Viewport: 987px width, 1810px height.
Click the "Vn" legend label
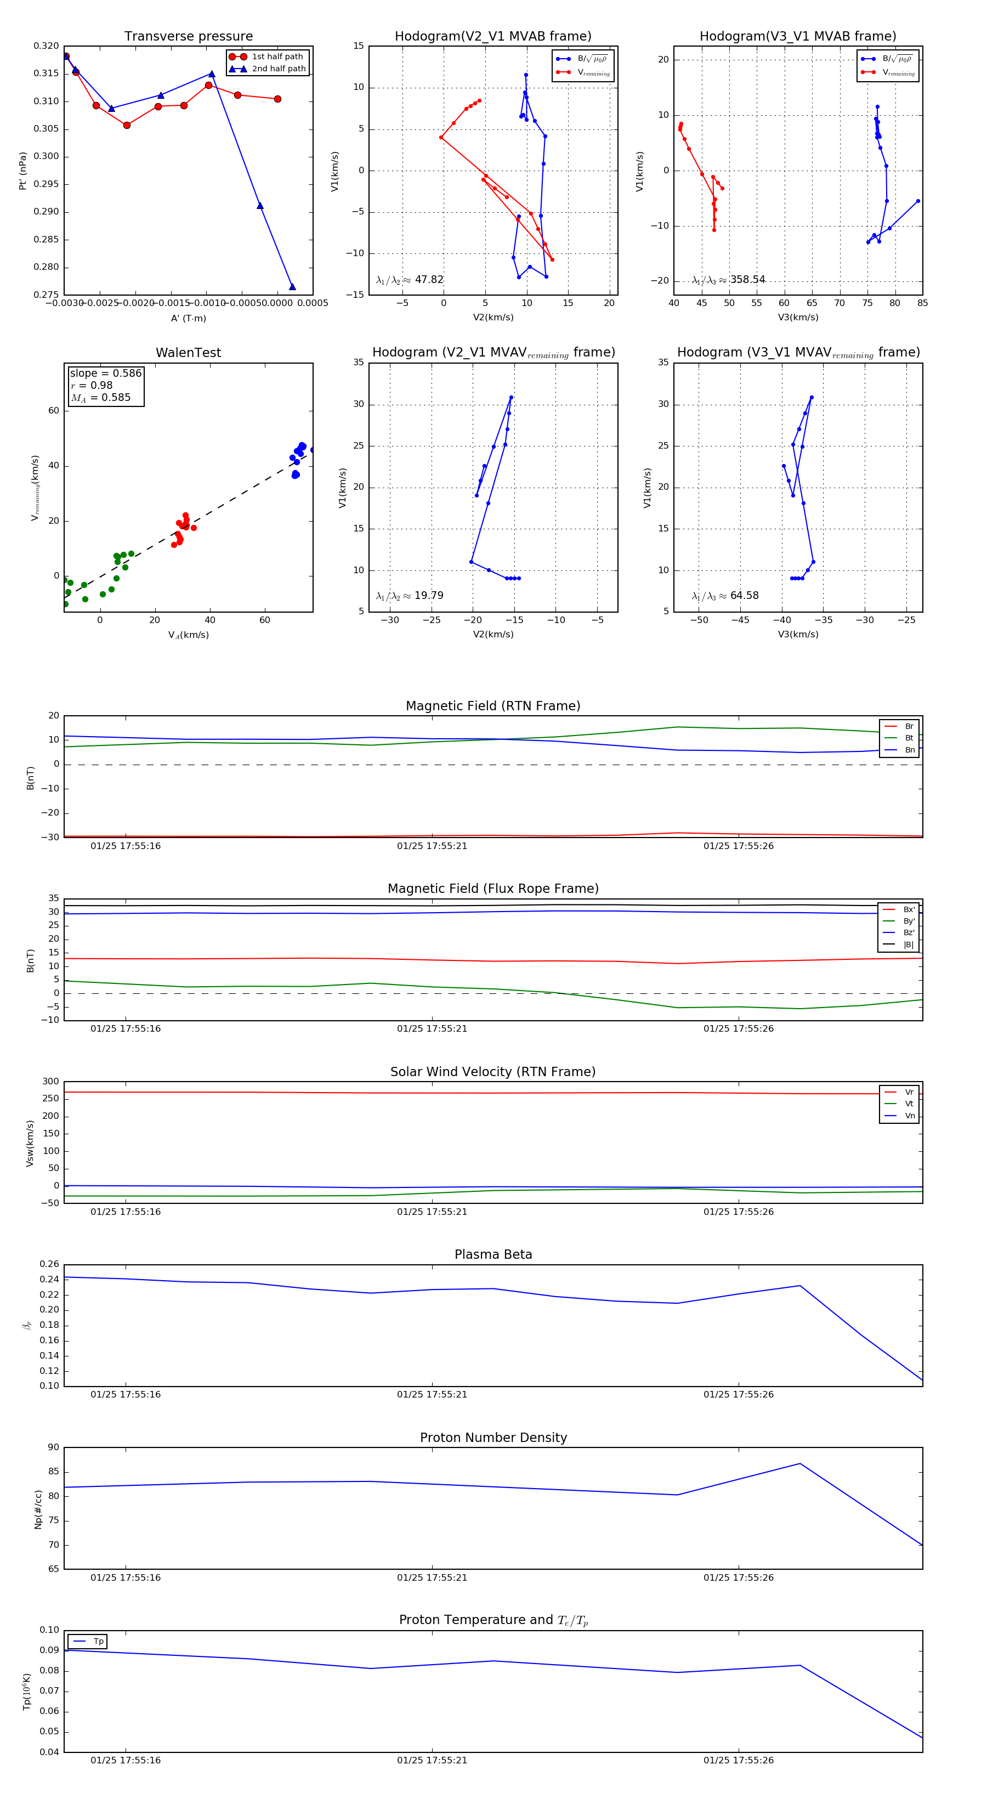coord(910,1116)
